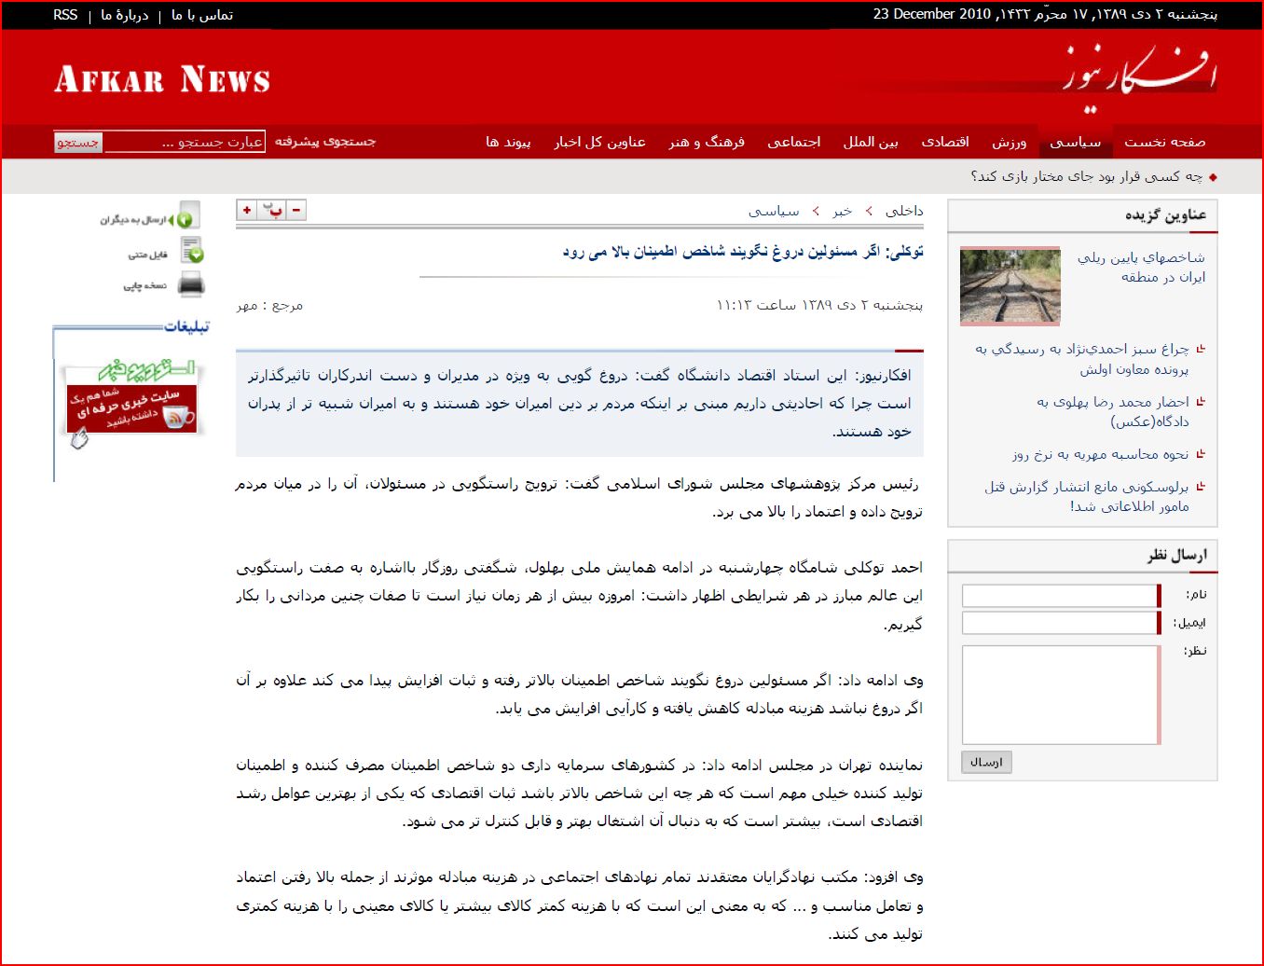Screen dimensions: 1264x966
Task: Open headline about پرلوسکونی
Action: point(1087,496)
